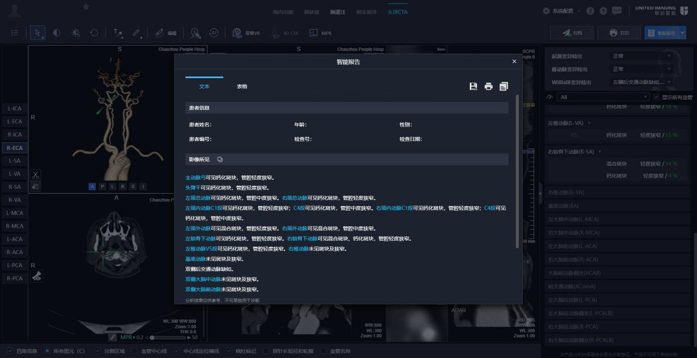Switch to the 头颈CTA tab
This screenshot has height=358, width=697.
[x=398, y=12]
